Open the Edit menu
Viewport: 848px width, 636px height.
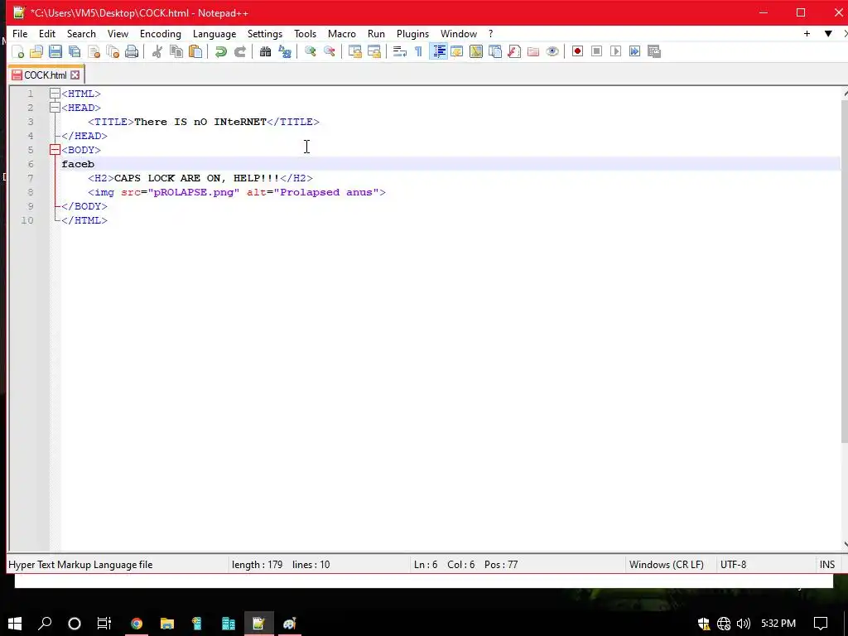point(47,33)
